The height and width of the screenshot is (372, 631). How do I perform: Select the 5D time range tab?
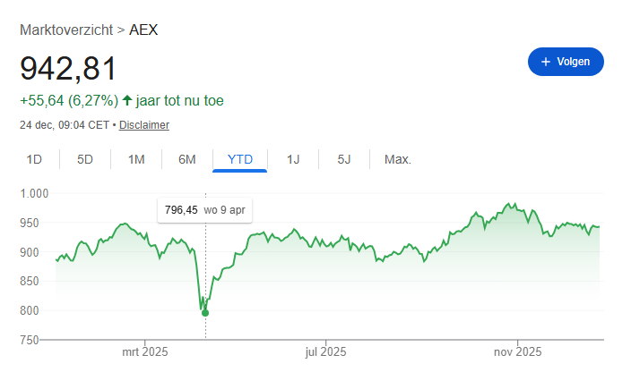[x=85, y=160]
